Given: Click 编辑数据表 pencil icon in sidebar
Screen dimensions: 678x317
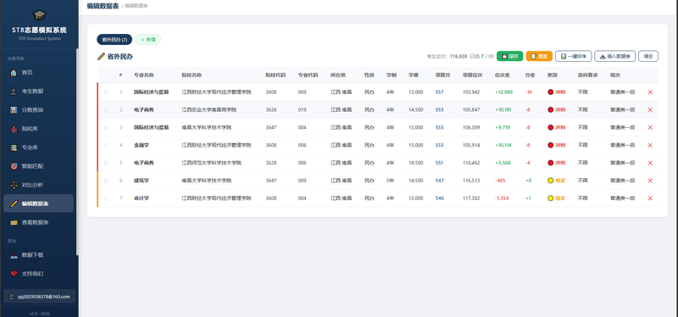Looking at the screenshot, I should point(14,203).
